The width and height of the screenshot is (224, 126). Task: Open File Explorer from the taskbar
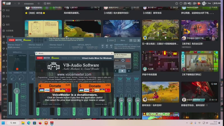click(x=23, y=123)
